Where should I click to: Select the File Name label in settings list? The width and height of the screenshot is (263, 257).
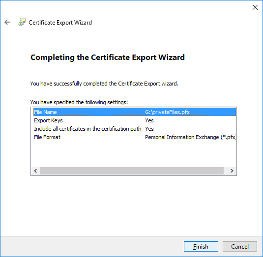[x=45, y=112]
